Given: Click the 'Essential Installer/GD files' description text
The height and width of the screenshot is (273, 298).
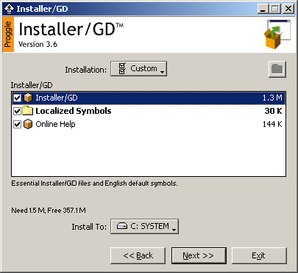Looking at the screenshot, I should click(x=94, y=183).
